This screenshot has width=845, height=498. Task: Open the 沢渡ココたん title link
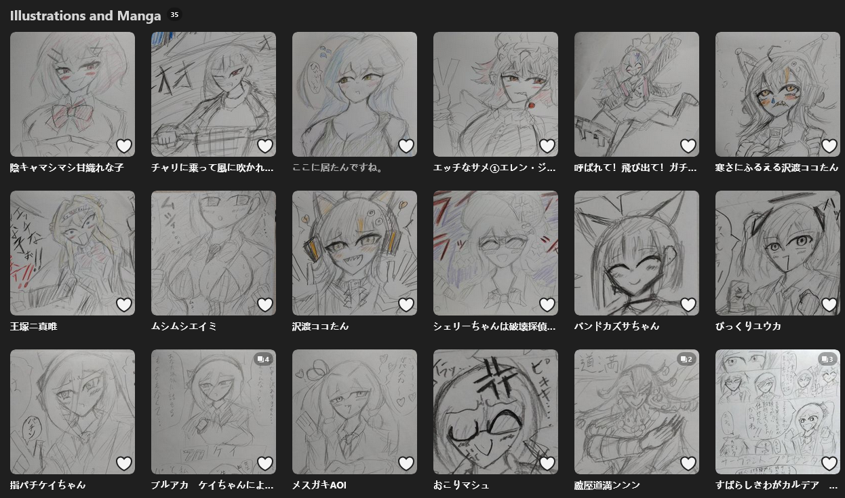[320, 326]
